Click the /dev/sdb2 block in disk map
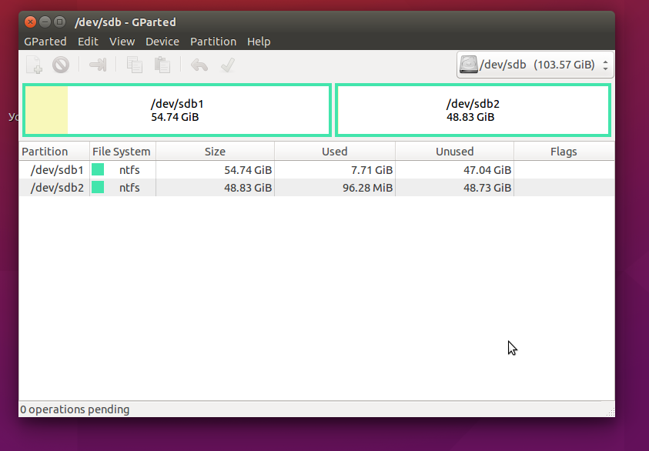 [x=473, y=110]
